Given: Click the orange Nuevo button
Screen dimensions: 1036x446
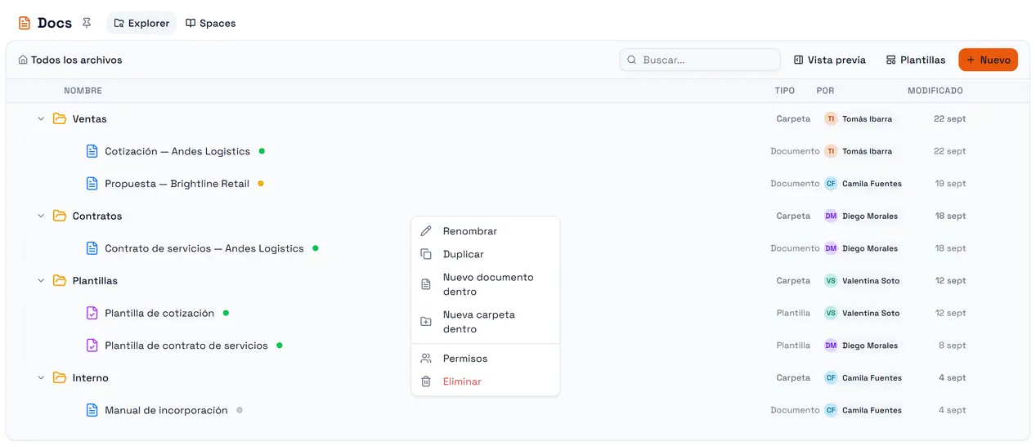Looking at the screenshot, I should click(x=988, y=60).
